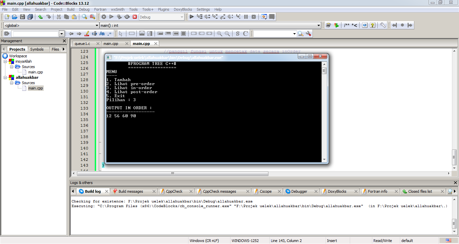Break the debugger with the pause icon
This screenshot has width=459, height=244.
click(x=246, y=17)
